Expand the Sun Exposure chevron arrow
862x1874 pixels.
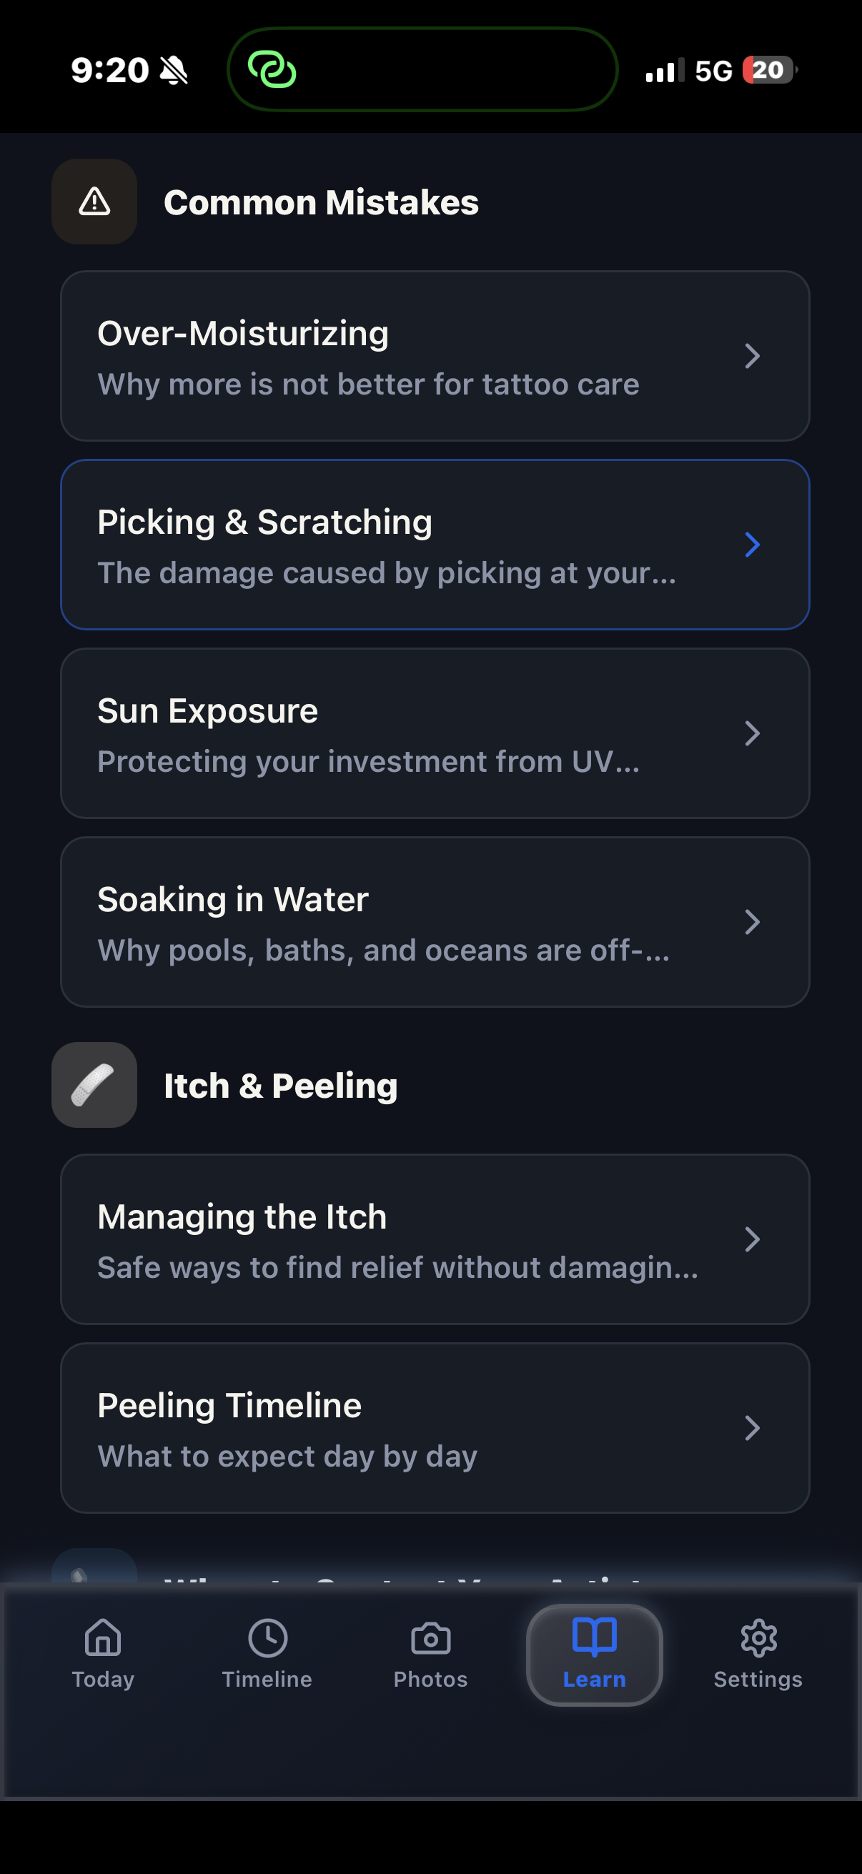tap(752, 733)
